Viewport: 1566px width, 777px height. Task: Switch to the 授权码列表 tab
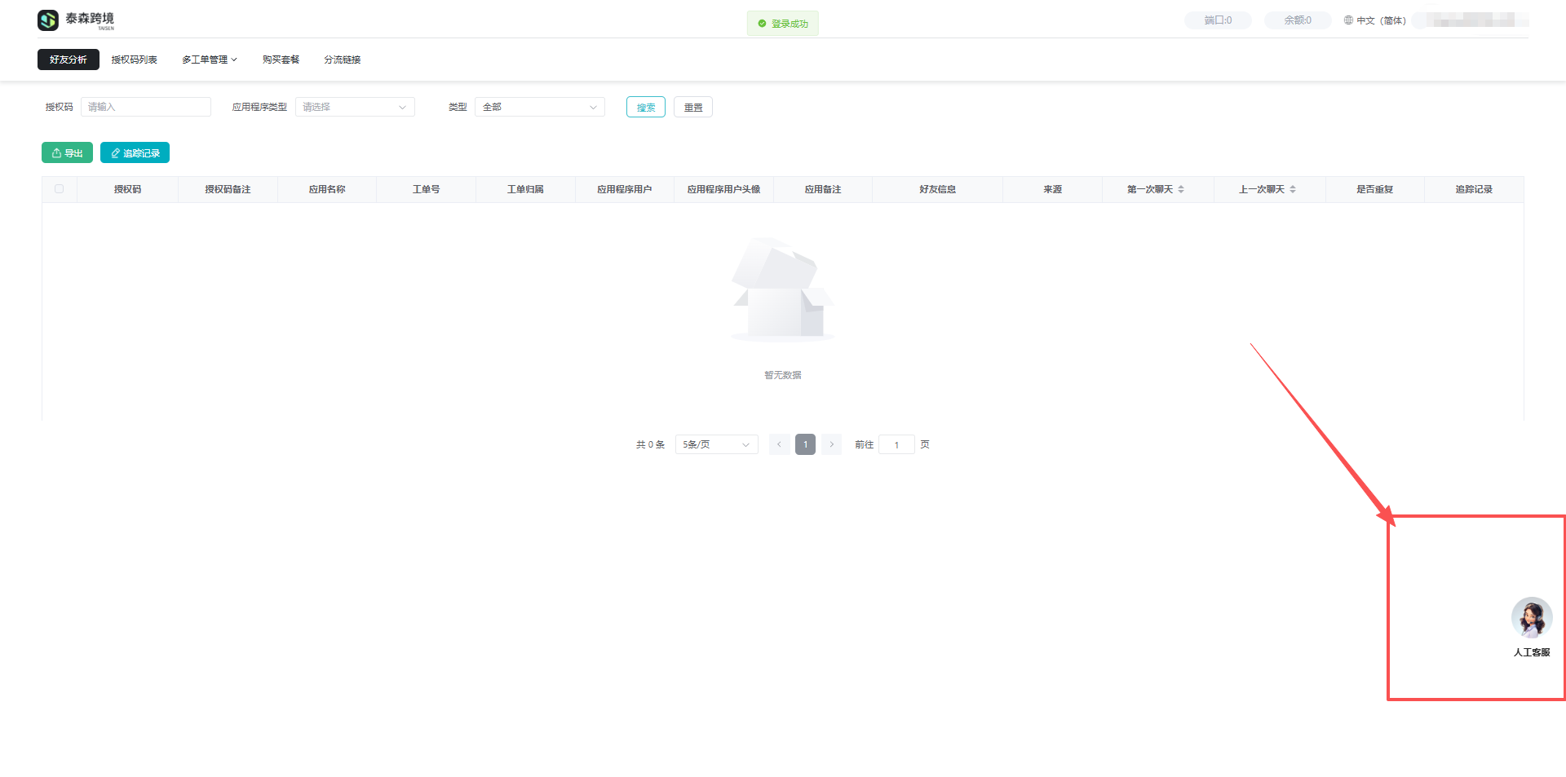(x=134, y=60)
